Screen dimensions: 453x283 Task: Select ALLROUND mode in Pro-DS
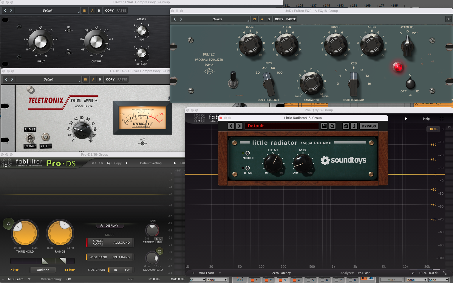coord(122,243)
